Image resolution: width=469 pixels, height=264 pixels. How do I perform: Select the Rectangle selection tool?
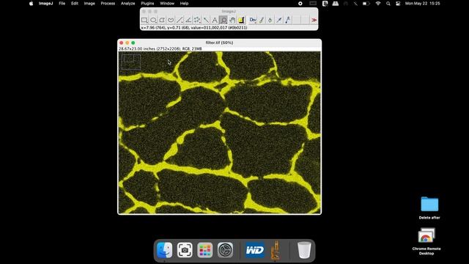[x=144, y=20]
